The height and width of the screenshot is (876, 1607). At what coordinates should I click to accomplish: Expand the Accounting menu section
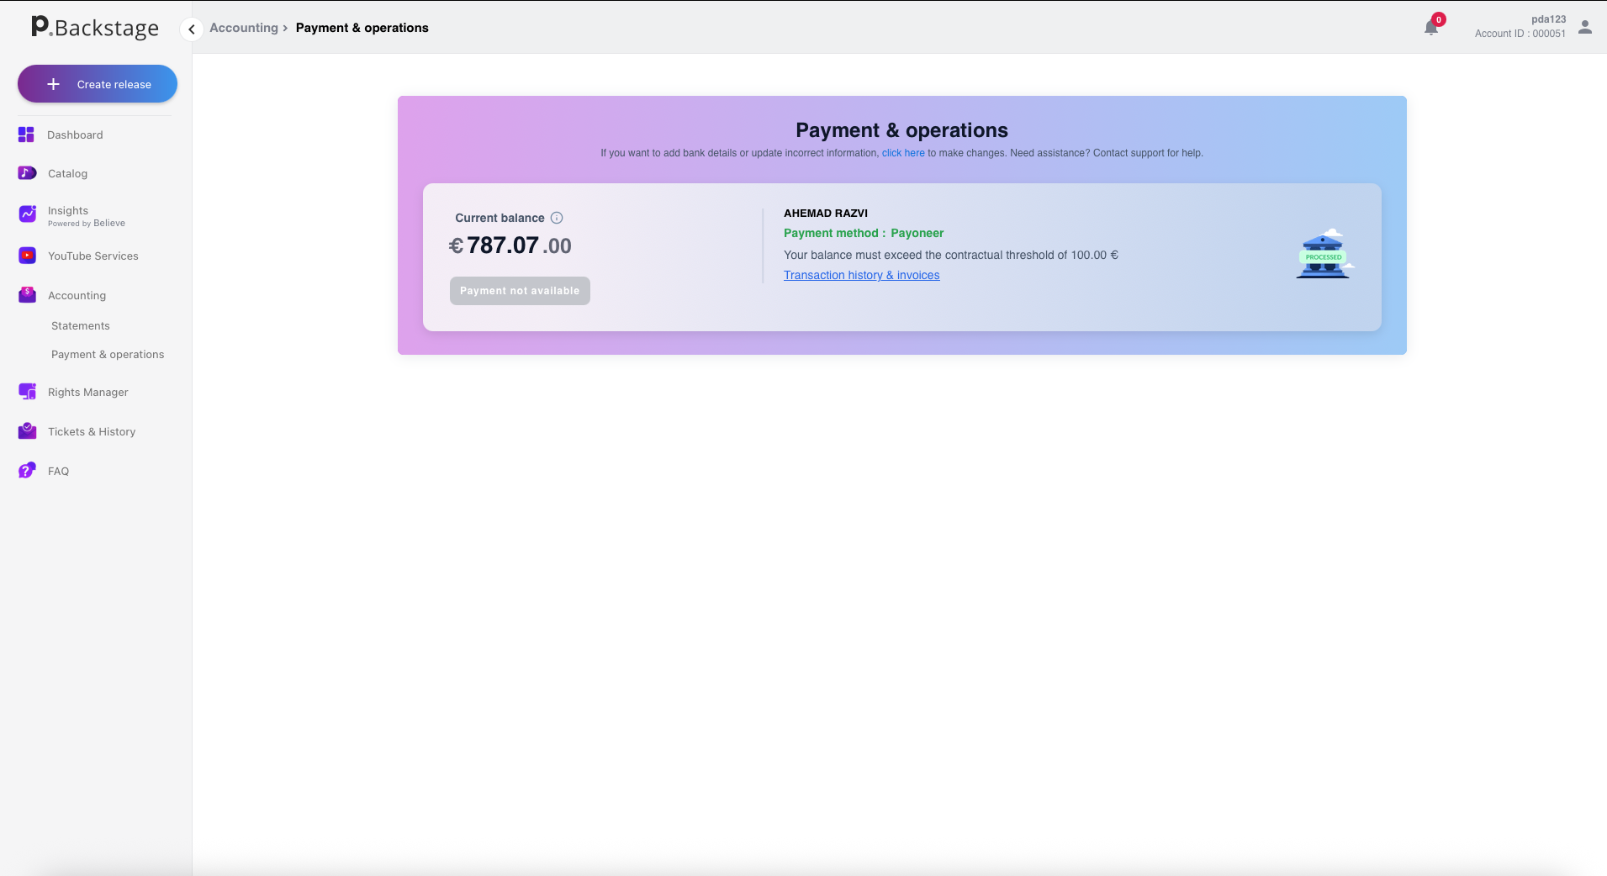tap(77, 296)
